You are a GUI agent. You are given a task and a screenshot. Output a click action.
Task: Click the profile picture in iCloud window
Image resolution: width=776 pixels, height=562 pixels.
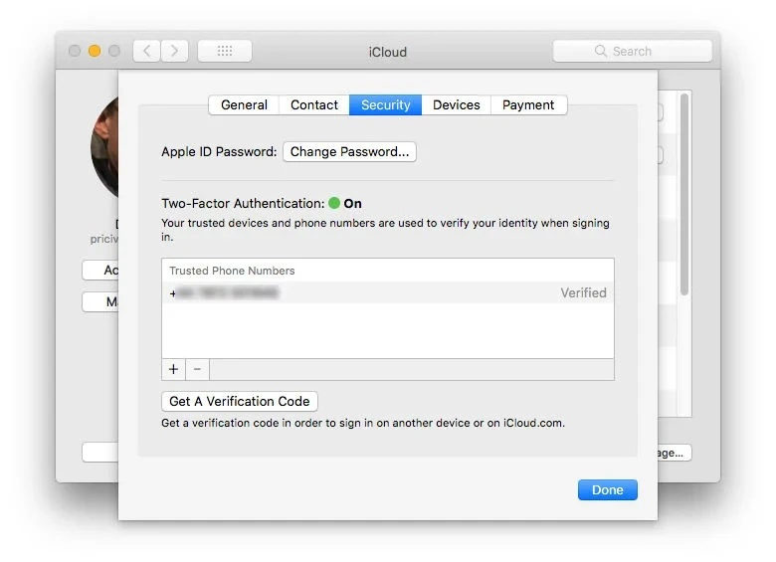pos(104,147)
